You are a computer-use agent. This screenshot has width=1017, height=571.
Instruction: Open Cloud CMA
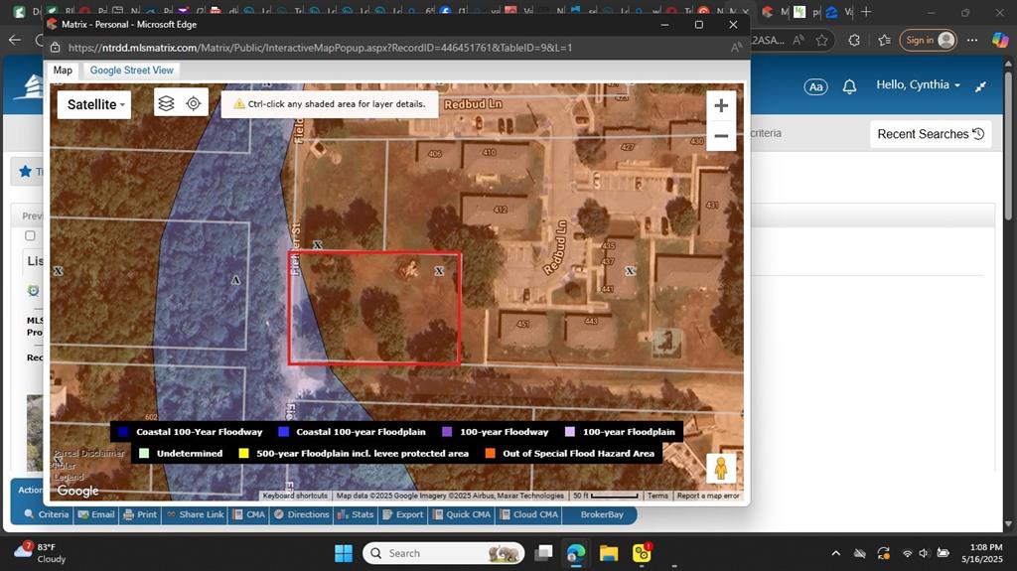(528, 514)
